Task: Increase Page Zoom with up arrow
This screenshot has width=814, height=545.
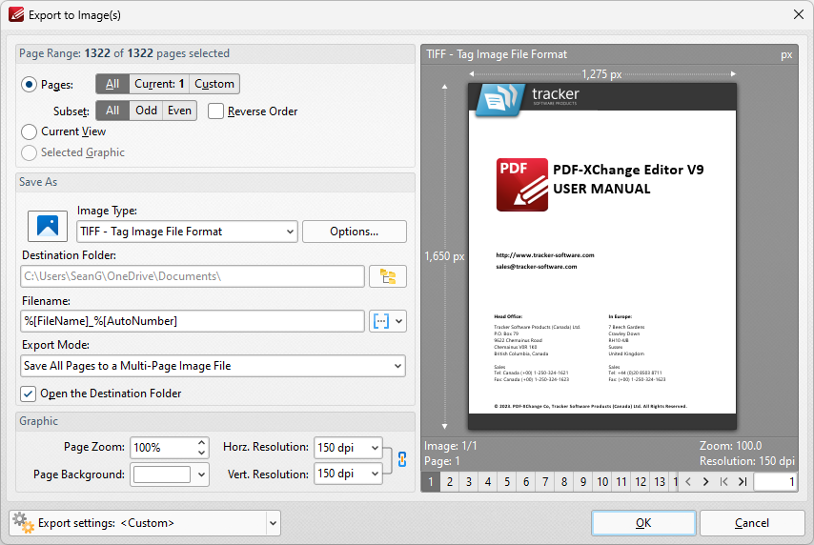Action: 201,442
